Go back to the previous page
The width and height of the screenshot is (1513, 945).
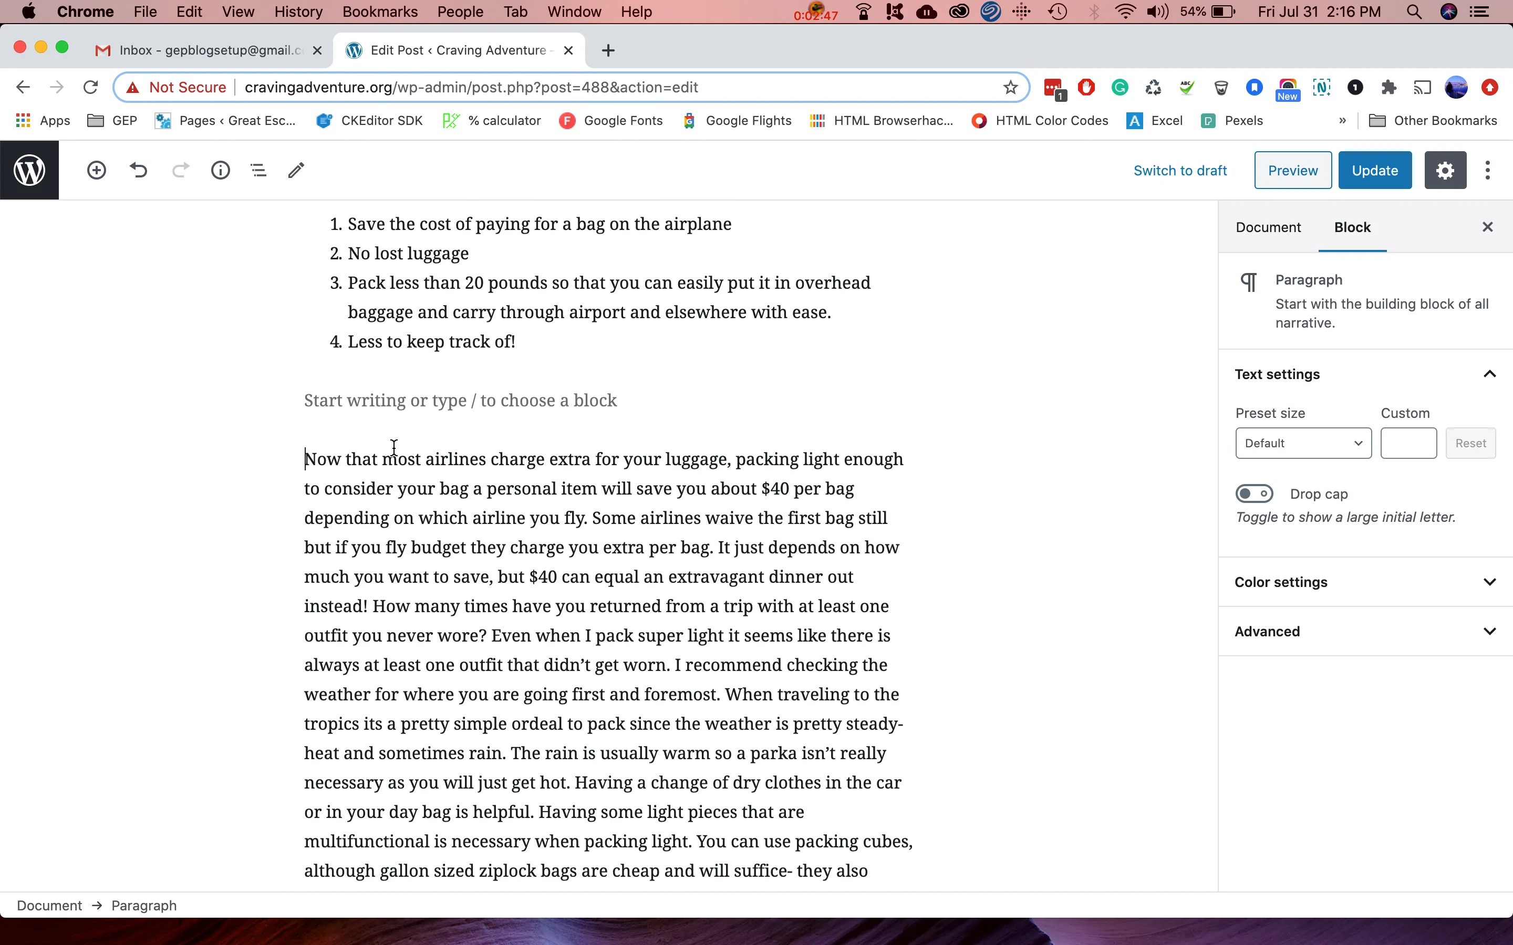click(23, 88)
